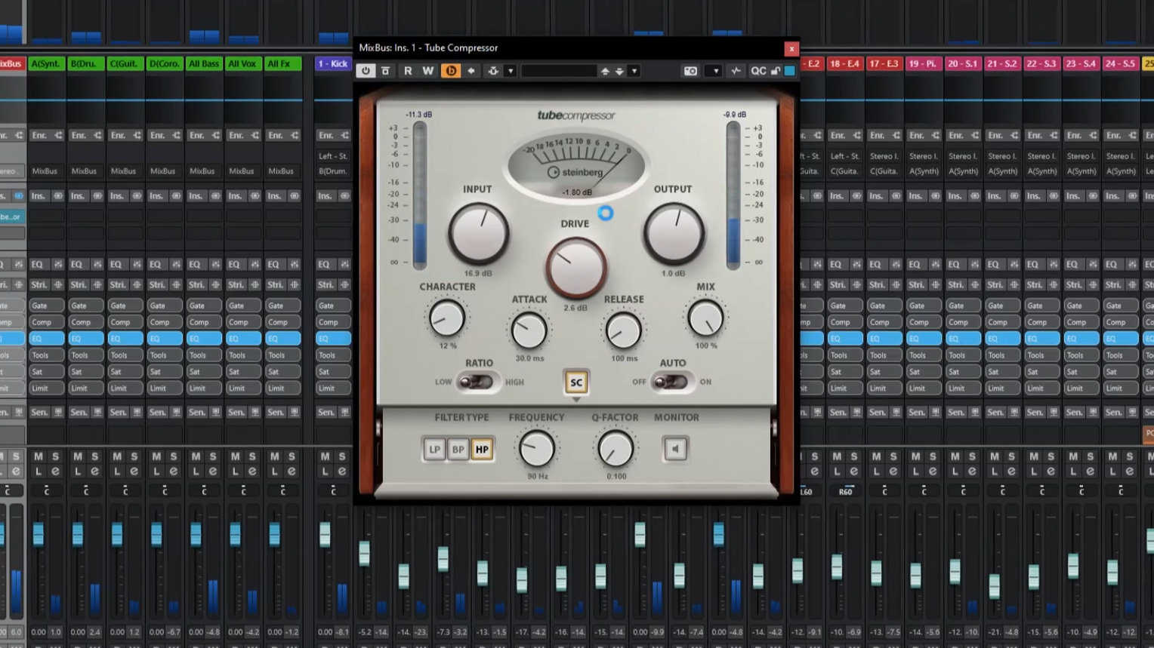Click the ATTACK knob
1154x648 pixels.
click(529, 330)
